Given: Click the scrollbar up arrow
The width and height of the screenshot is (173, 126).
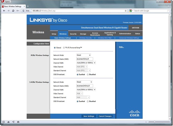Looking at the screenshot, I should click(170, 15).
